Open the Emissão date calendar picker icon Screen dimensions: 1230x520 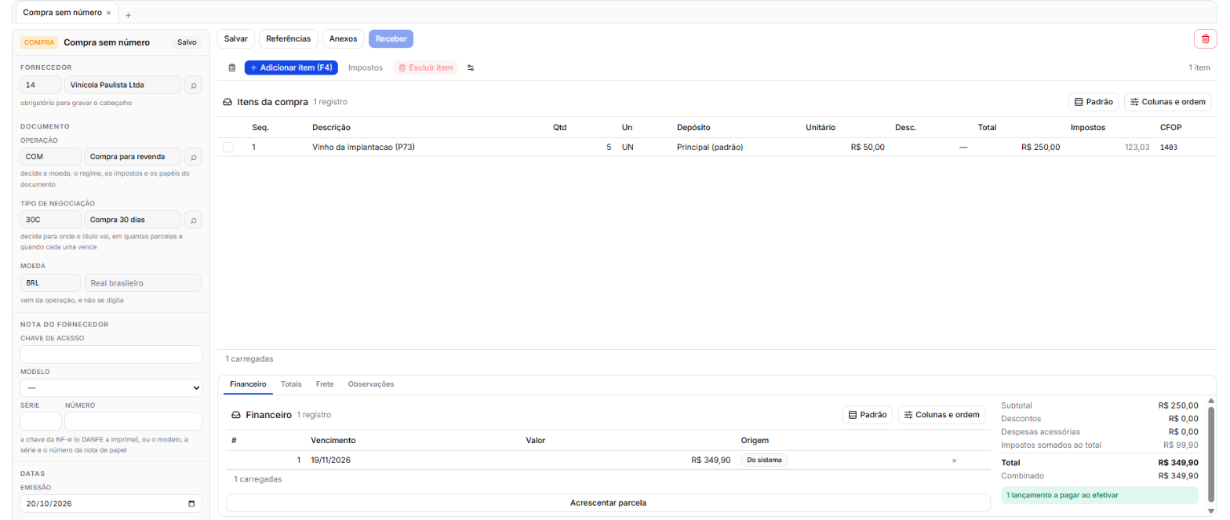coord(192,504)
